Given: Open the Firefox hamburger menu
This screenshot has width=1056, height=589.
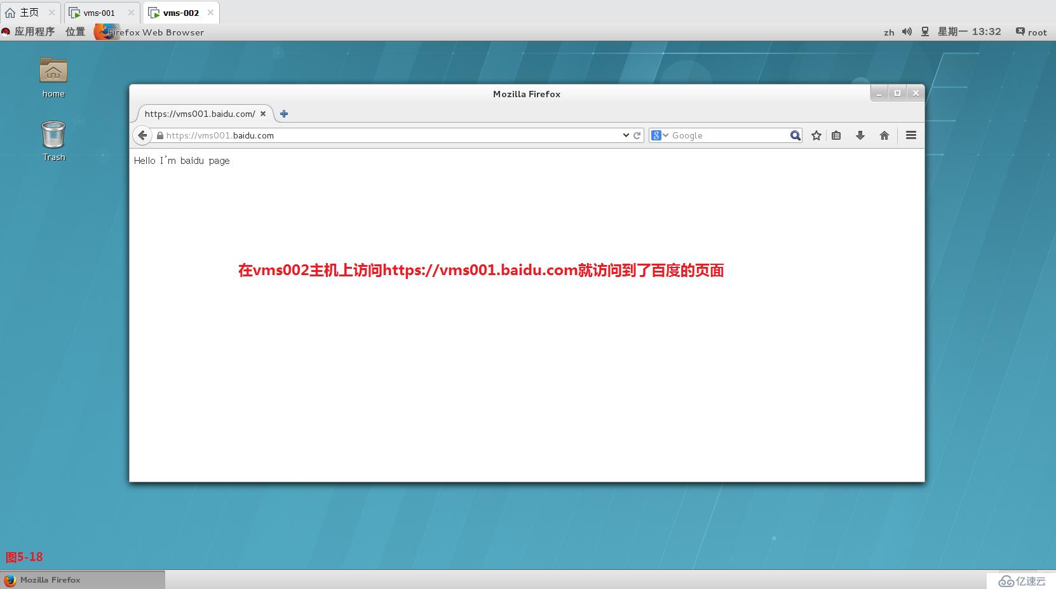Looking at the screenshot, I should click(x=911, y=135).
